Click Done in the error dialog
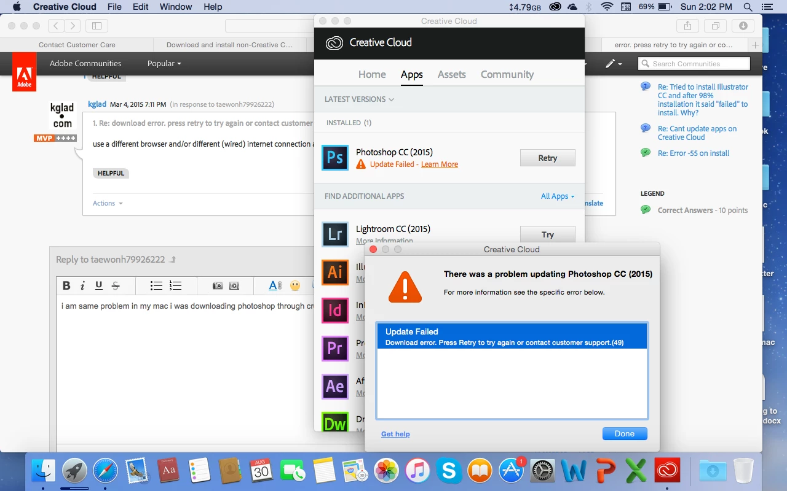The height and width of the screenshot is (491, 787). pyautogui.click(x=625, y=433)
